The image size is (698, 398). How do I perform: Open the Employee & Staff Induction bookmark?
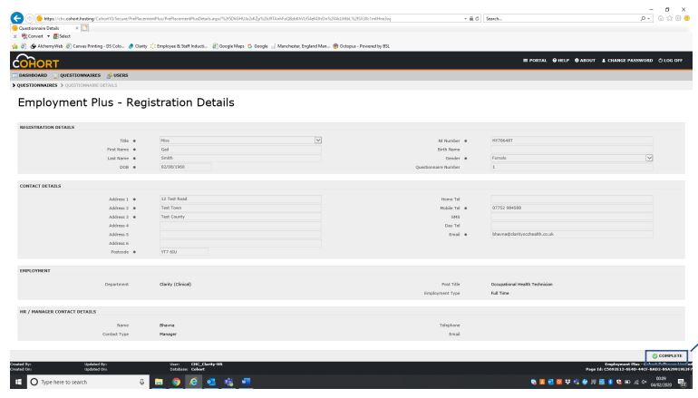click(x=179, y=46)
